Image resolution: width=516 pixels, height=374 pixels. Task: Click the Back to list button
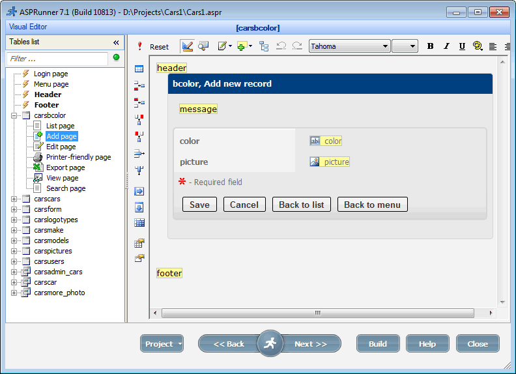coord(302,205)
